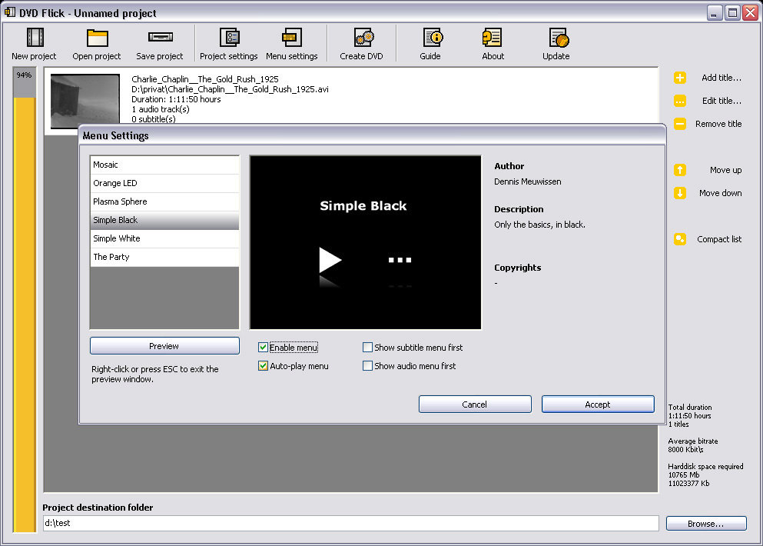Click the Move up label
This screenshot has width=763, height=546.
(726, 170)
